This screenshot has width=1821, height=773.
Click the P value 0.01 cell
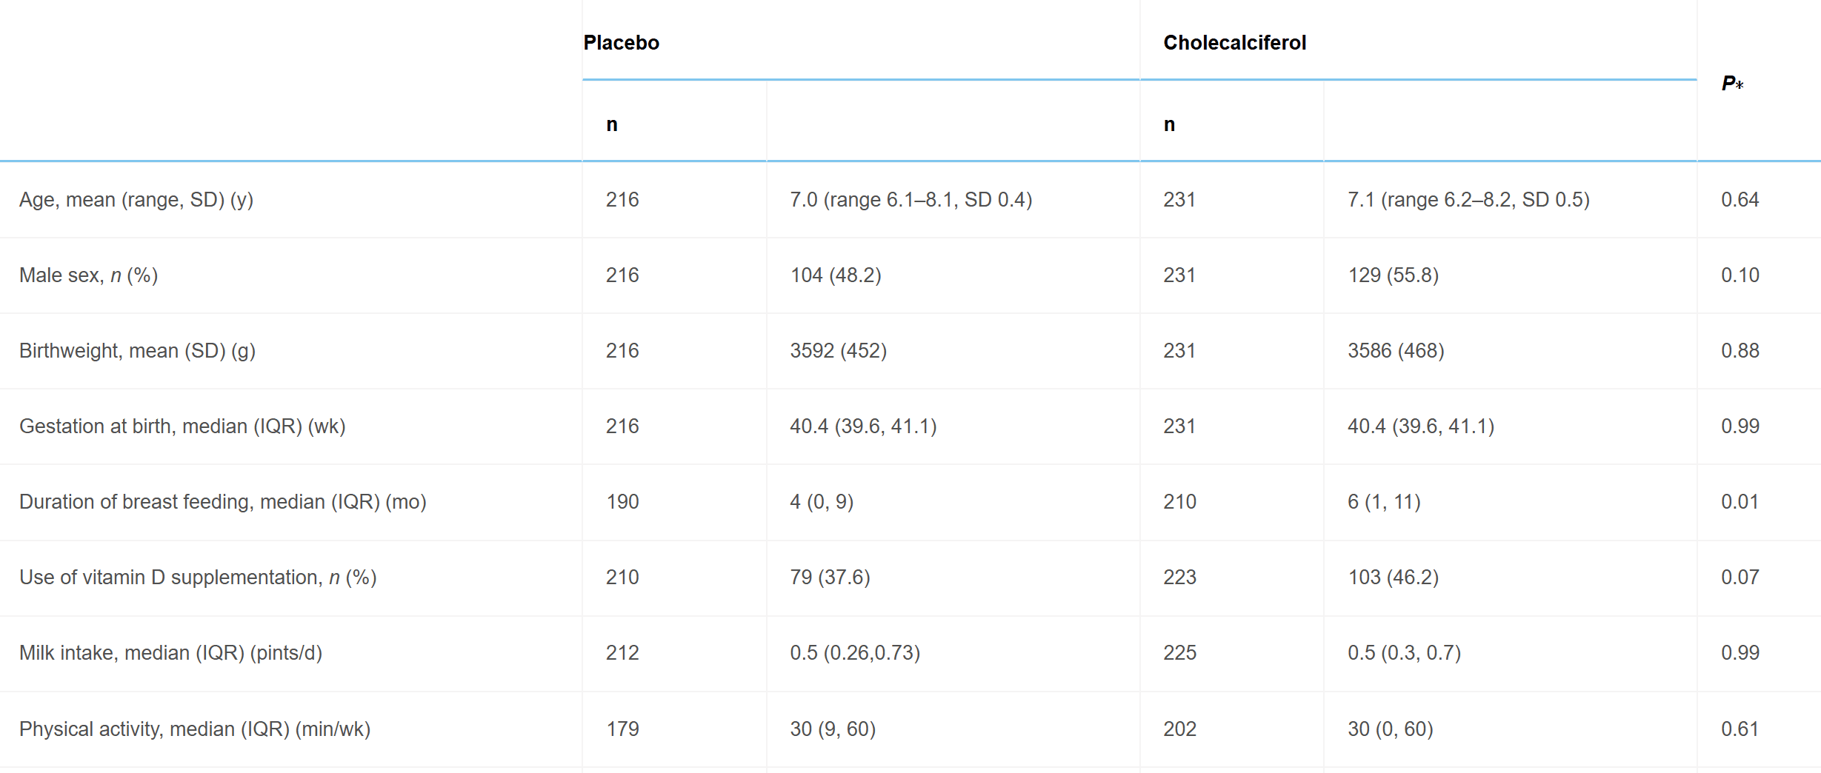(1740, 502)
